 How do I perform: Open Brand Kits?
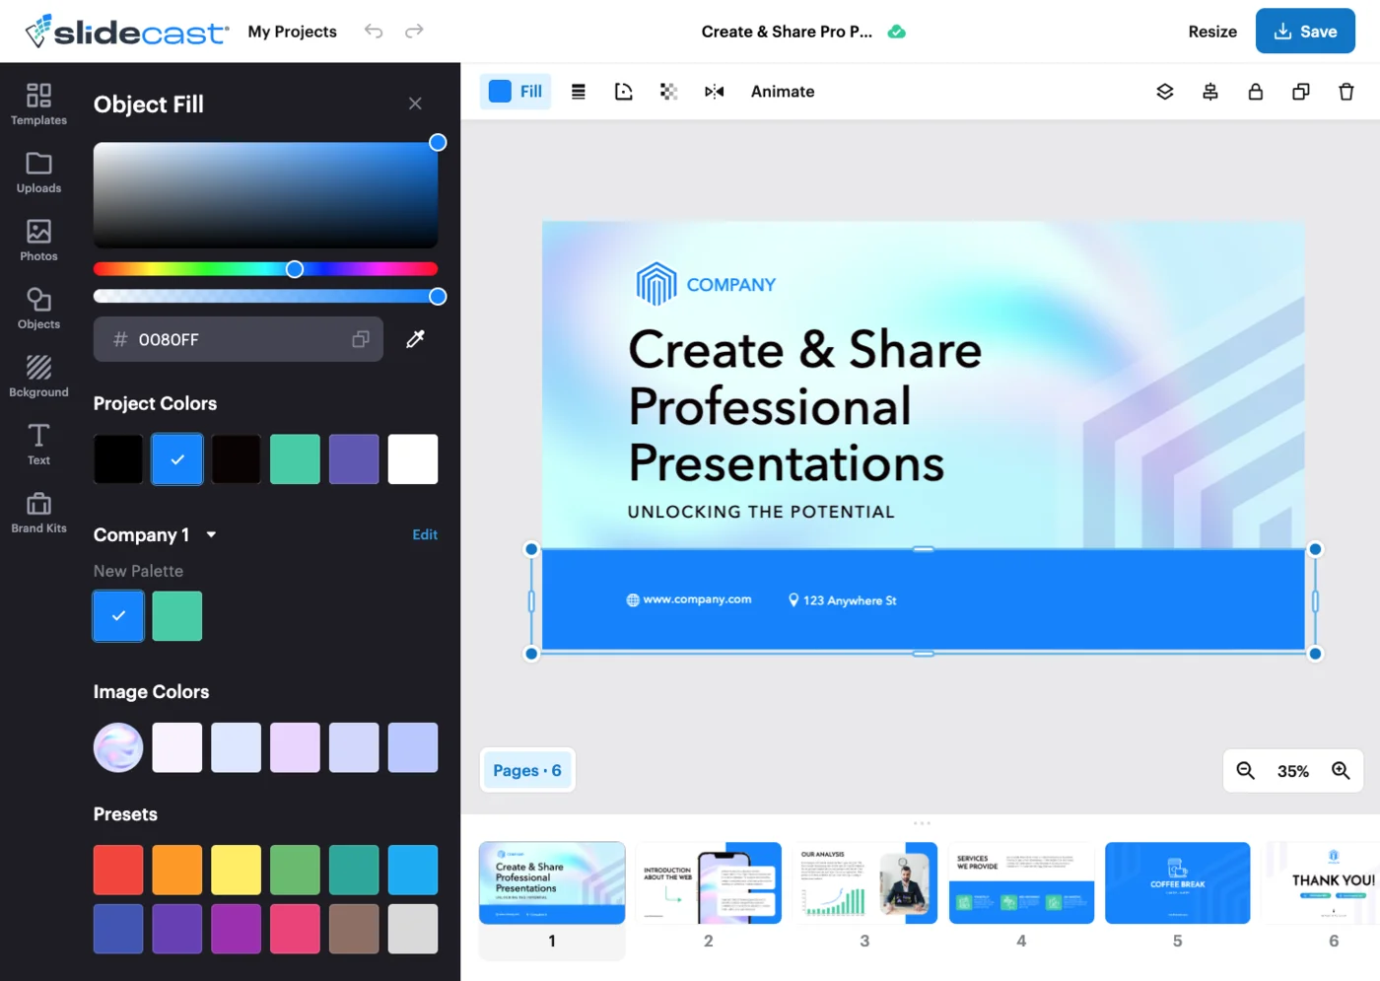click(x=38, y=512)
